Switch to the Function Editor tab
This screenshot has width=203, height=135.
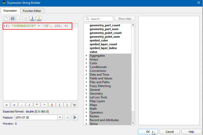pos(32,11)
